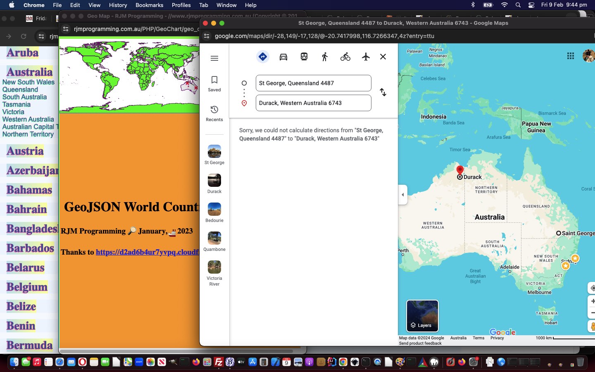Screen dimensions: 595x372
Task: Click the Saint George origin marker
Action: click(559, 233)
